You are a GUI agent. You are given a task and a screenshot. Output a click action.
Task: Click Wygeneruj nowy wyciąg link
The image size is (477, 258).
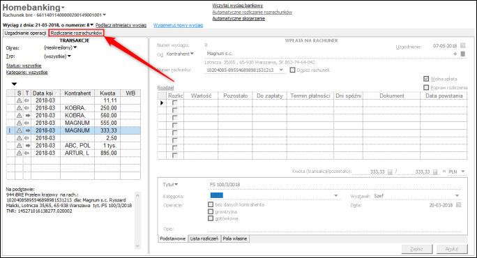coord(178,25)
